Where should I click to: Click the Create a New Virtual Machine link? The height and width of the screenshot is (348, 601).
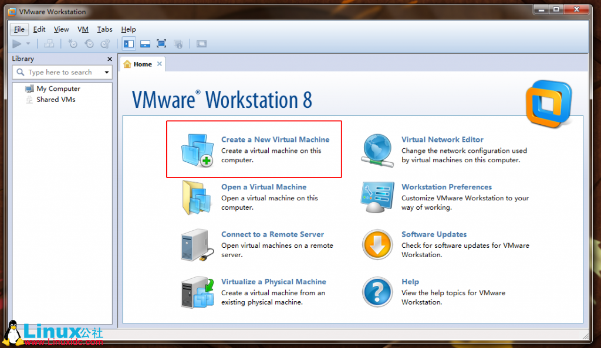275,139
